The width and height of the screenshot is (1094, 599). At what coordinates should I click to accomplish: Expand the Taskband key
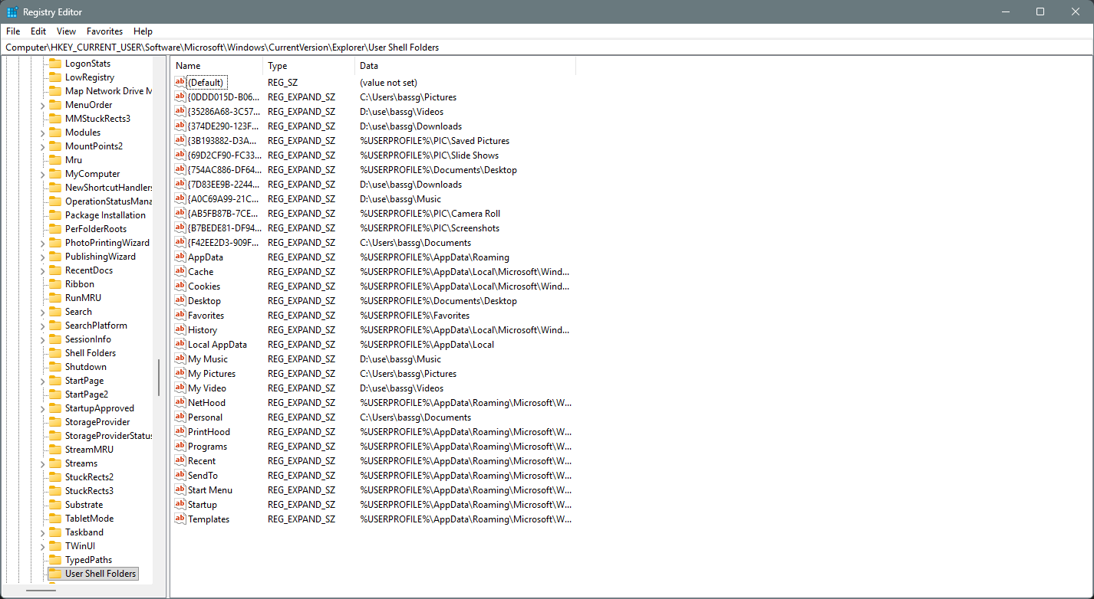42,532
